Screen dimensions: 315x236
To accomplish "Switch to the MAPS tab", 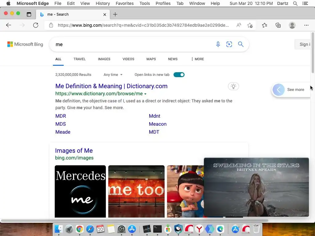I will pos(151,59).
